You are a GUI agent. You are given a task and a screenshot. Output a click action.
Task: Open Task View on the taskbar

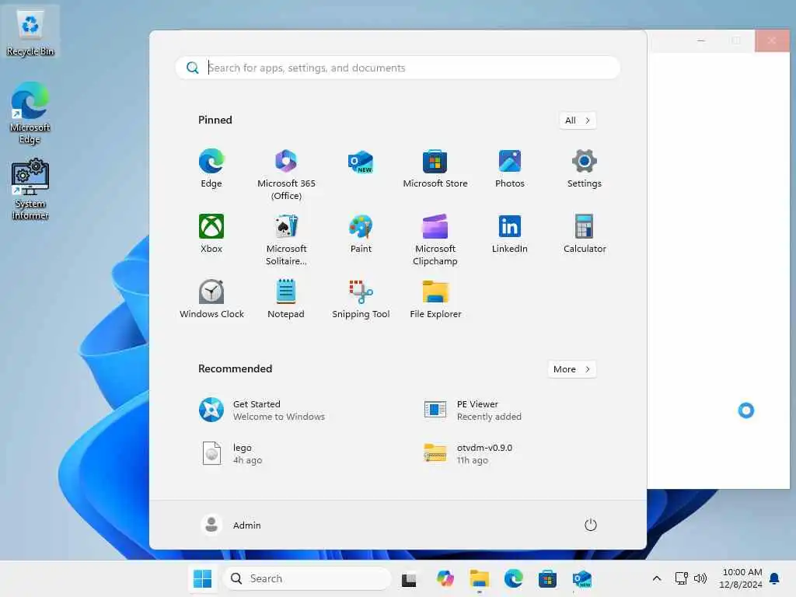(409, 578)
